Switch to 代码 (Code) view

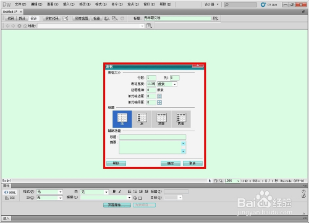click(x=11, y=18)
